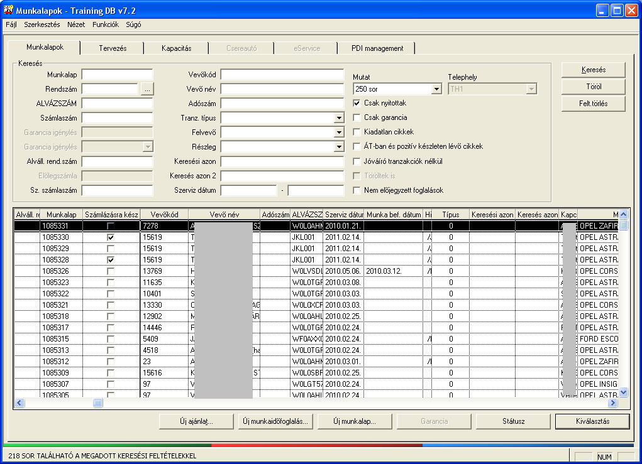Click the table's scroll down arrow
642x464 pixels.
624,392
